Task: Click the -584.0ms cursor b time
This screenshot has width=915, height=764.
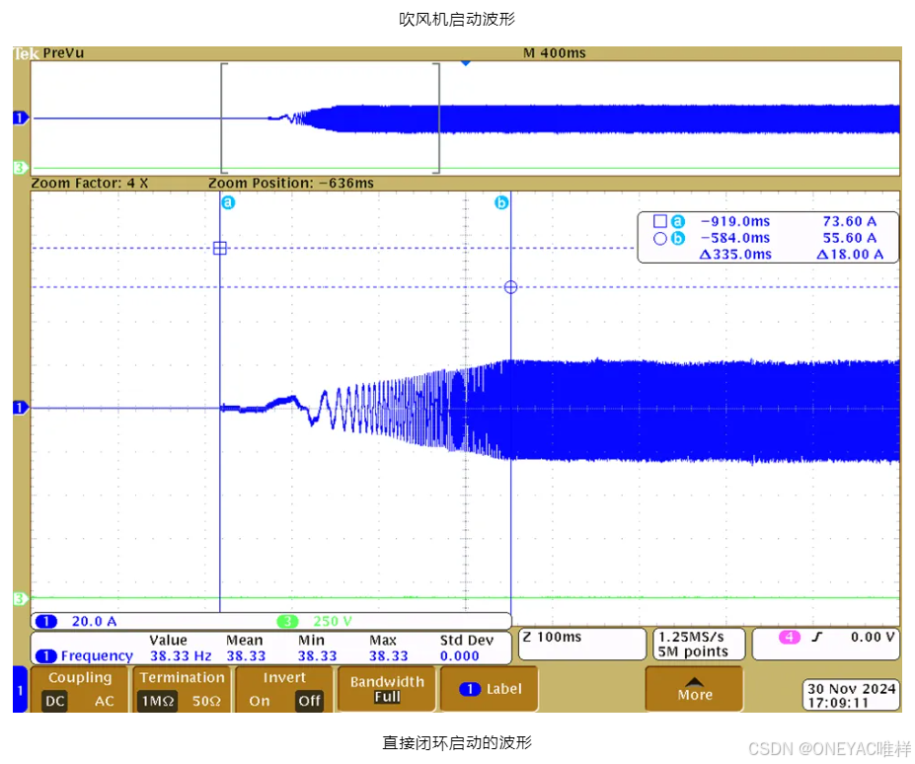Action: click(x=735, y=238)
